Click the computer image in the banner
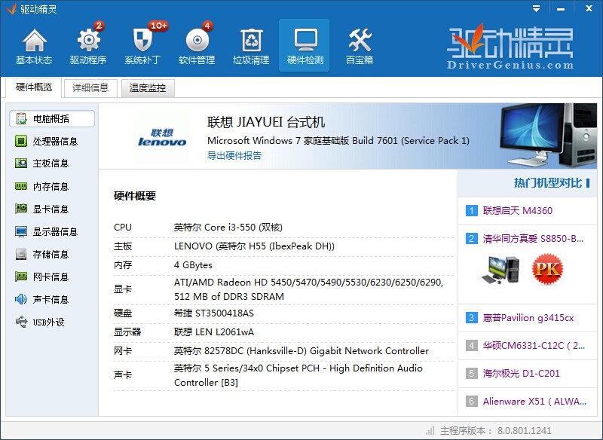This screenshot has height=440, width=603. pos(548,136)
